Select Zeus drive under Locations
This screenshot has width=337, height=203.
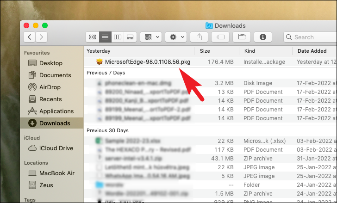[x=51, y=185]
